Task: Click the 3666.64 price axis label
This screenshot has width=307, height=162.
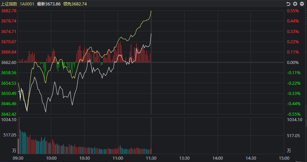Action: click(x=9, y=52)
